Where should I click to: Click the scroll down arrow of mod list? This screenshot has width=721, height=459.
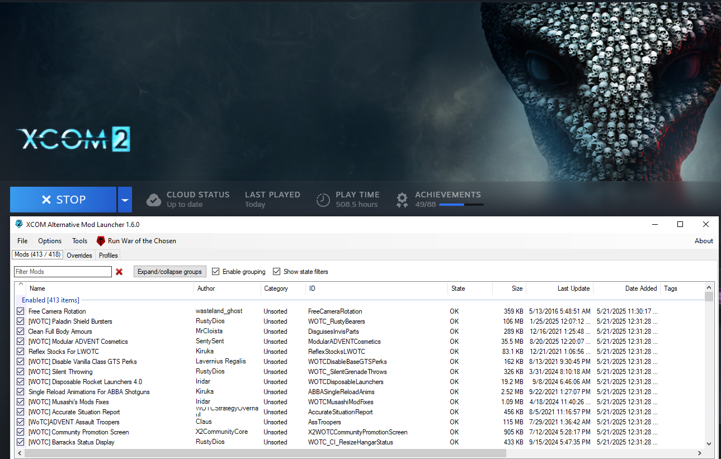[709, 444]
